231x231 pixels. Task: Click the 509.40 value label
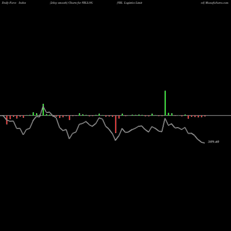pos(213,142)
